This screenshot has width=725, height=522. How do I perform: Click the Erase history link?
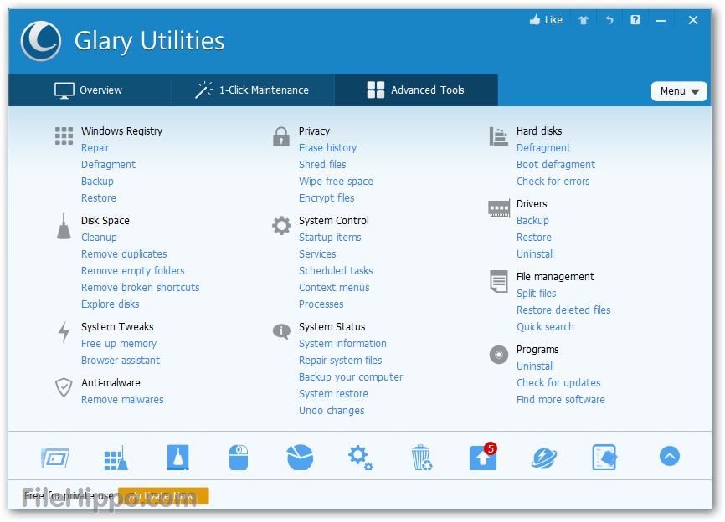327,147
